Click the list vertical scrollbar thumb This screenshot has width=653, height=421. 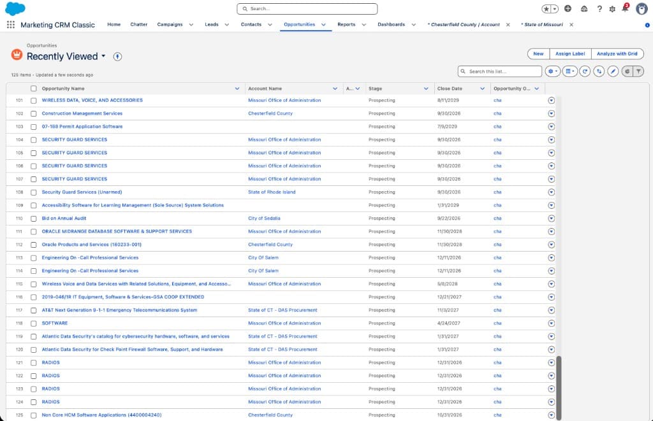pyautogui.click(x=559, y=387)
